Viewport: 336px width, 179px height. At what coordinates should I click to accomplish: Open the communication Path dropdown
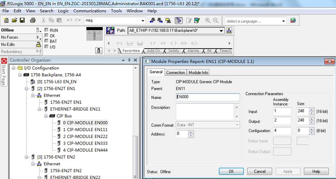pos(221,31)
